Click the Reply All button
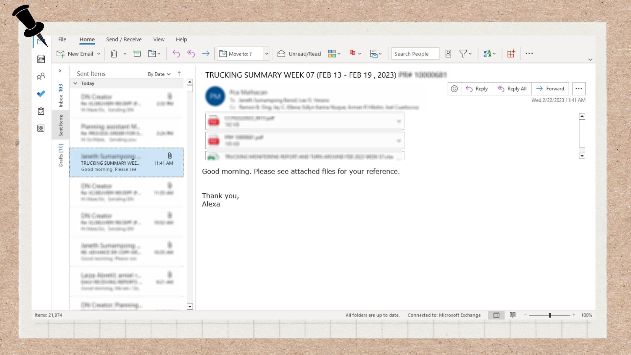The image size is (631, 355). (x=512, y=89)
